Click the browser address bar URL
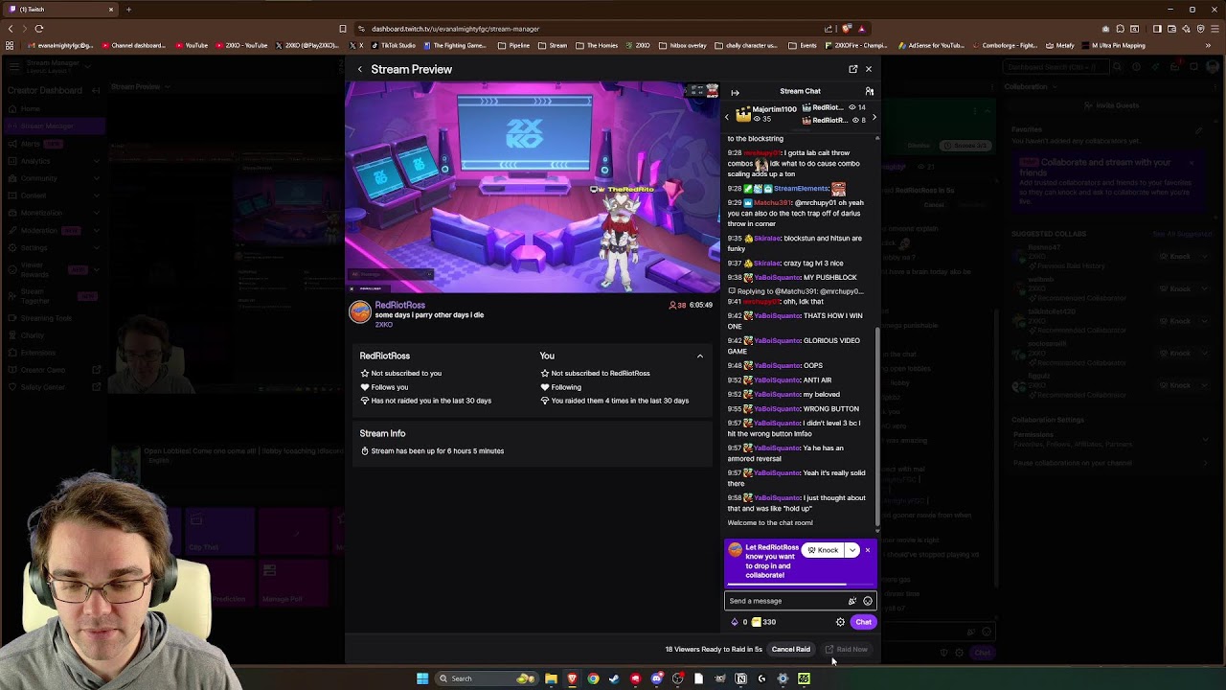The height and width of the screenshot is (690, 1226). tap(455, 29)
